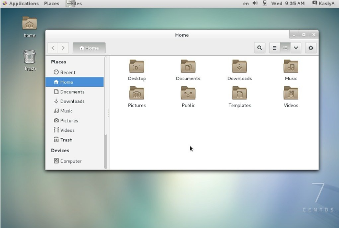339x228 pixels.
Task: Go back with the left arrow
Action: [53, 48]
